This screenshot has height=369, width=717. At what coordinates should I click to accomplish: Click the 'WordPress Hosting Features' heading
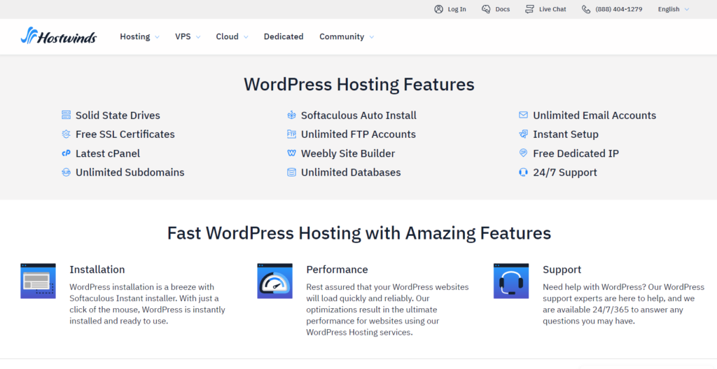(x=359, y=85)
